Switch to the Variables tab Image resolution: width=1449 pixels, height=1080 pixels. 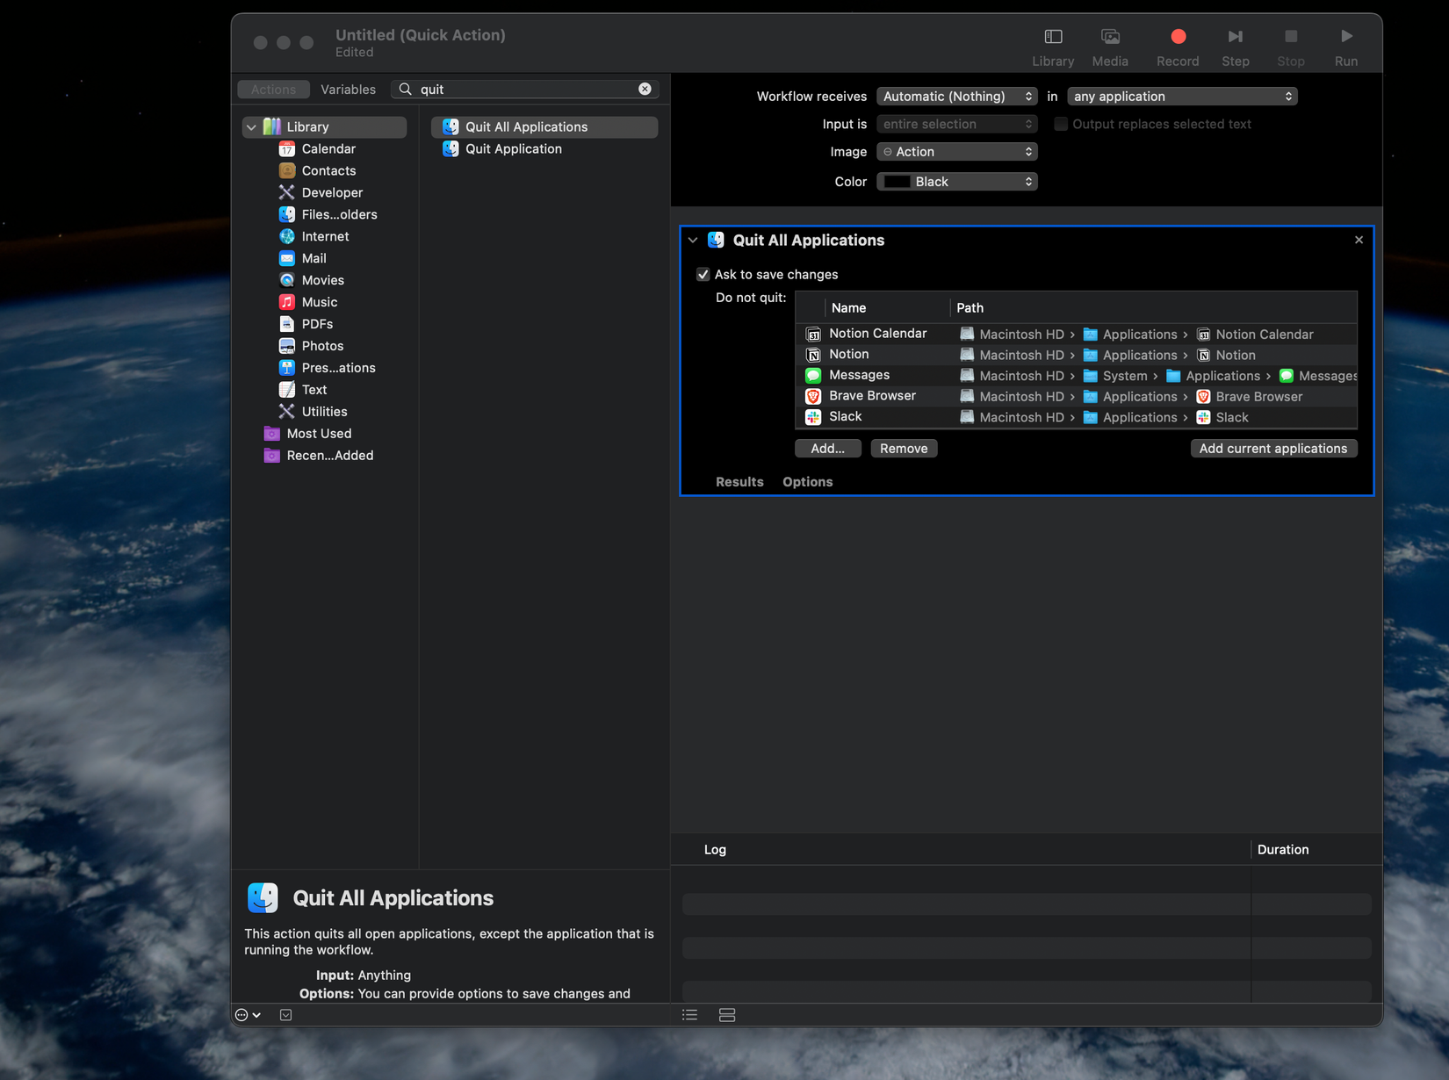[348, 89]
